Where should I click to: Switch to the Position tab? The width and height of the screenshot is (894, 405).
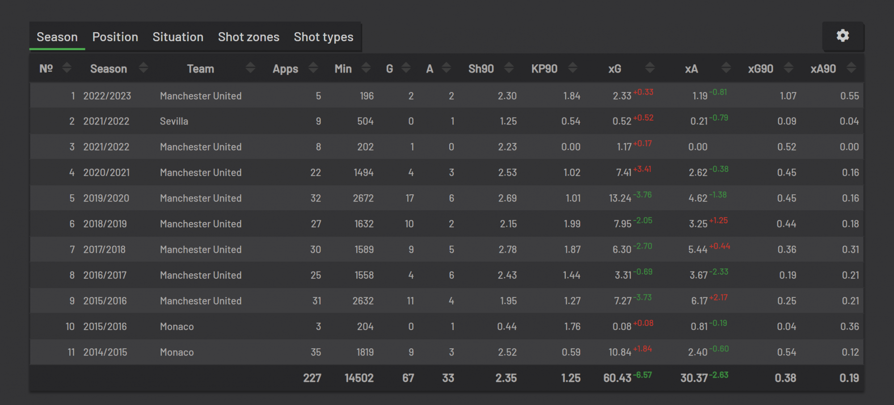[x=115, y=37]
